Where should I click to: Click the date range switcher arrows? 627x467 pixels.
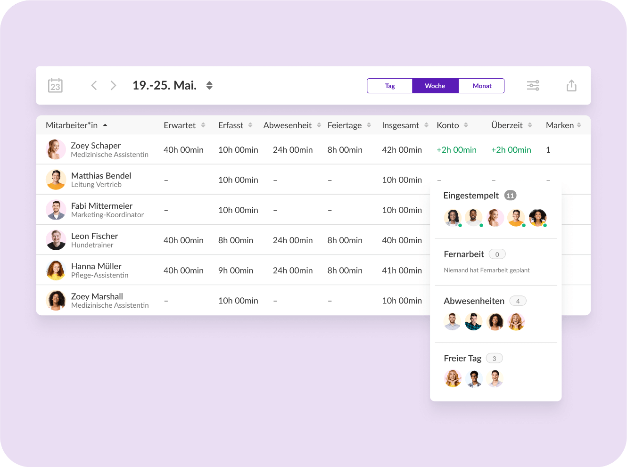point(209,85)
